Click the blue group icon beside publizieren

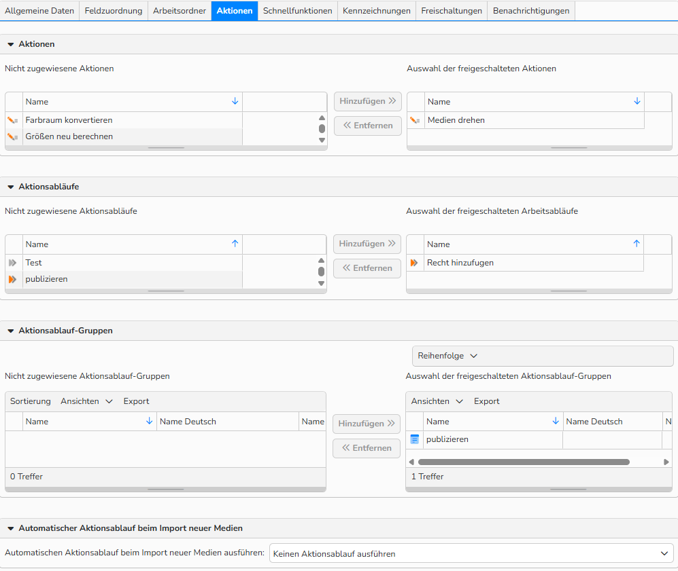[414, 439]
